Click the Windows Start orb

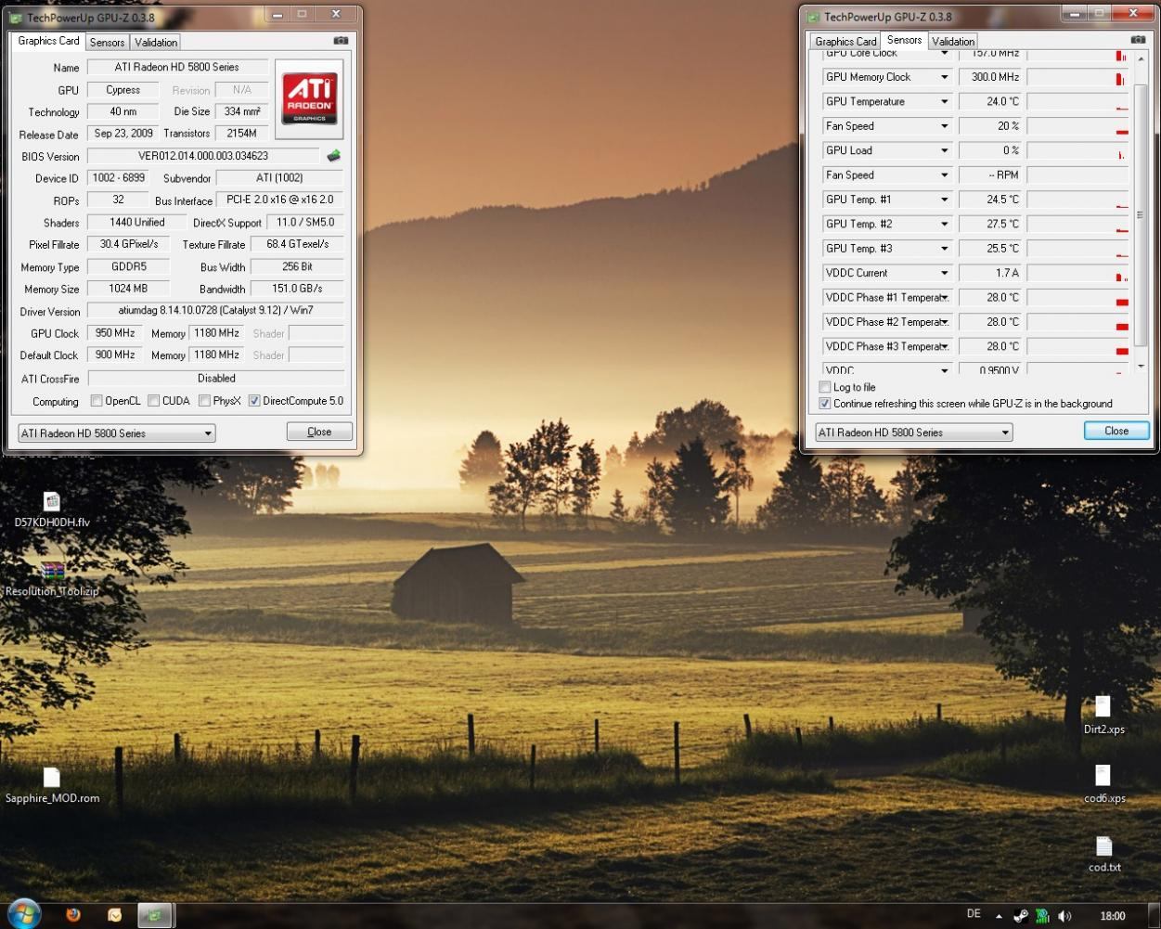[23, 914]
